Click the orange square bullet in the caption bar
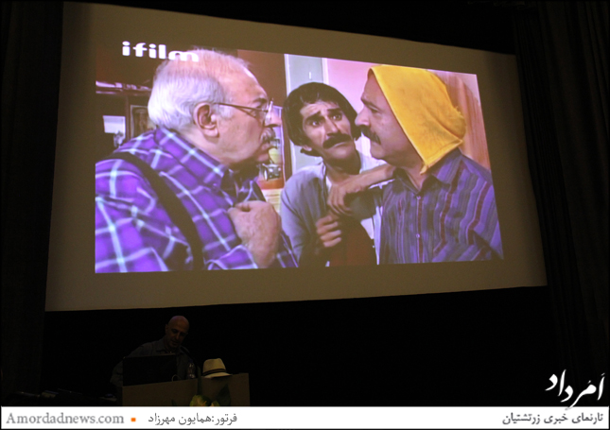 click(x=133, y=420)
